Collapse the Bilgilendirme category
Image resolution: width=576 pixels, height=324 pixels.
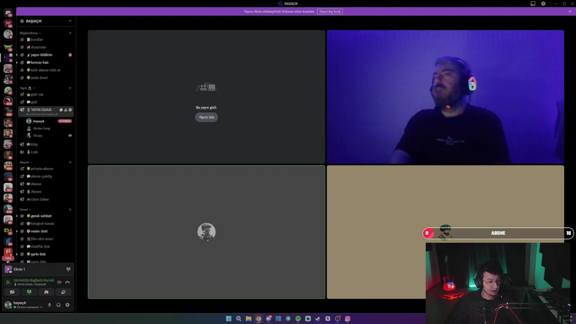tap(30, 33)
